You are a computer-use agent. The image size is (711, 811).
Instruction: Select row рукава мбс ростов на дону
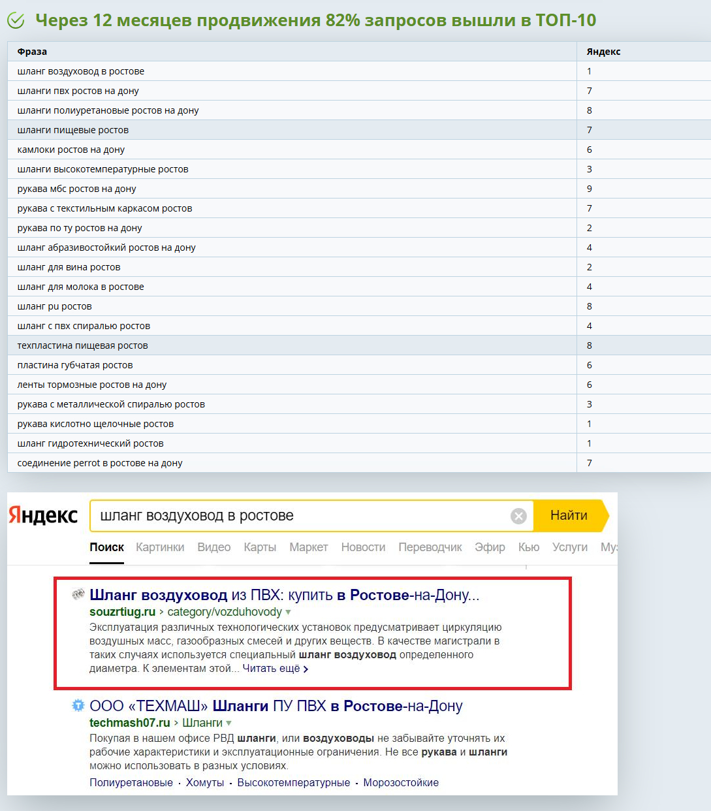359,189
